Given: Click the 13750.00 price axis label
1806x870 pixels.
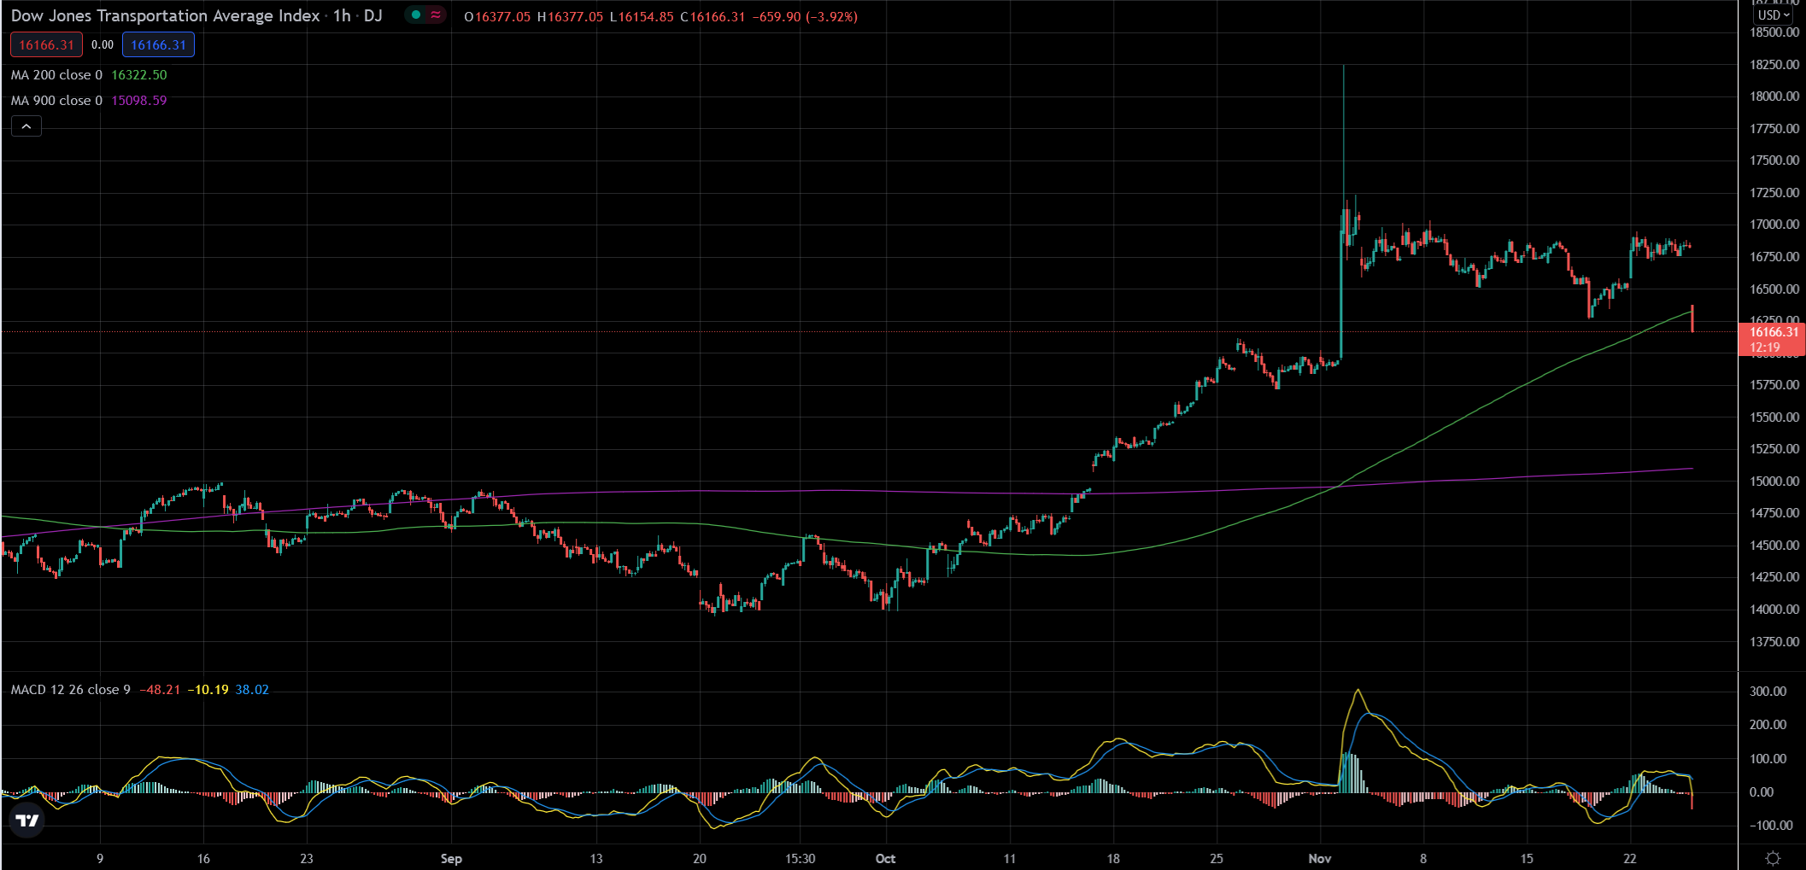Looking at the screenshot, I should [x=1774, y=642].
